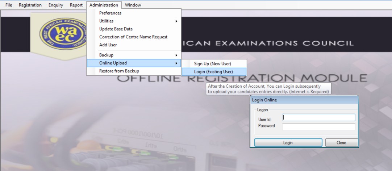This screenshot has width=392, height=171.
Task: Click the Login button
Action: click(288, 143)
